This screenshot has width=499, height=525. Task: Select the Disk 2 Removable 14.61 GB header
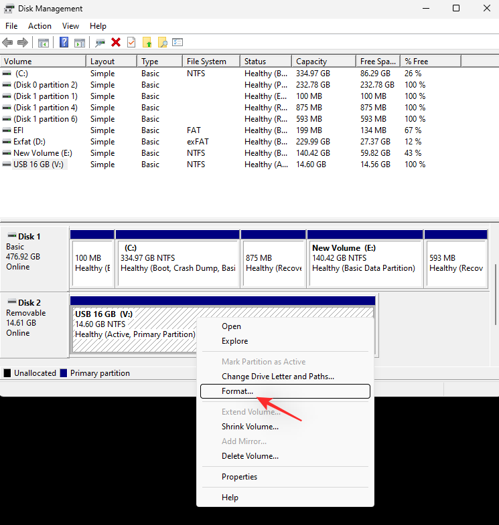35,325
